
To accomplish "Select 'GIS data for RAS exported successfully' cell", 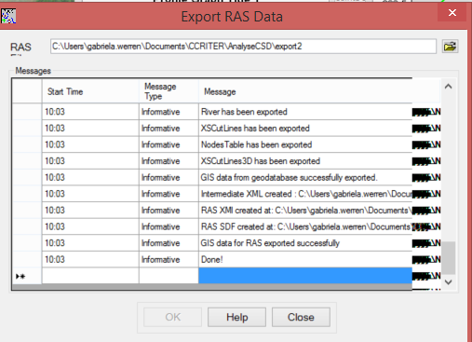I will tap(305, 243).
